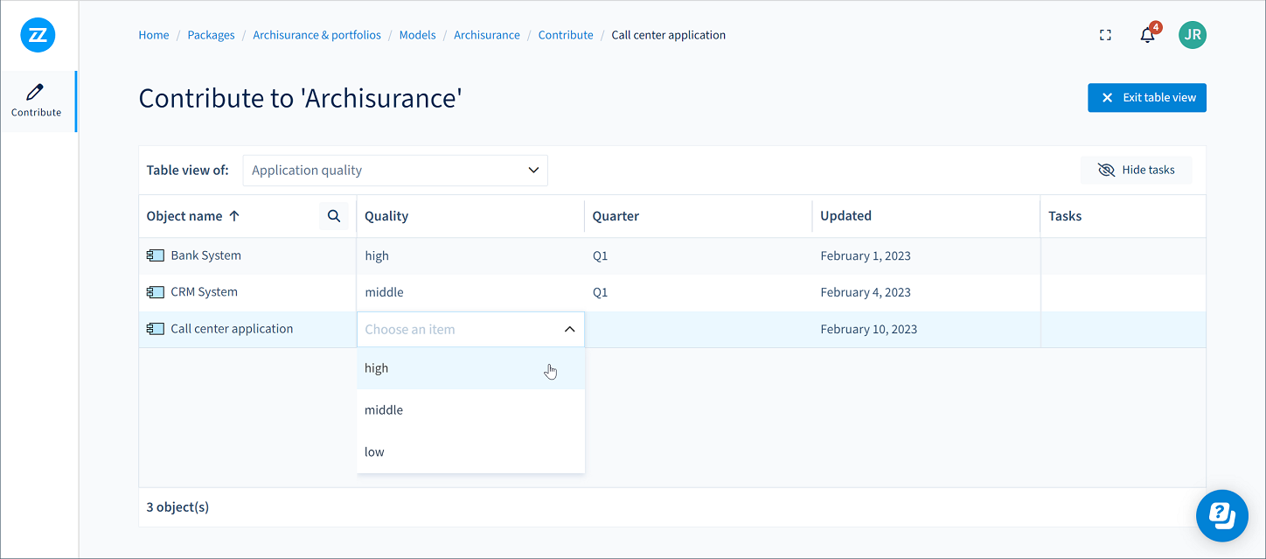
Task: Open Contribute in the left sidebar
Action: coord(37,101)
